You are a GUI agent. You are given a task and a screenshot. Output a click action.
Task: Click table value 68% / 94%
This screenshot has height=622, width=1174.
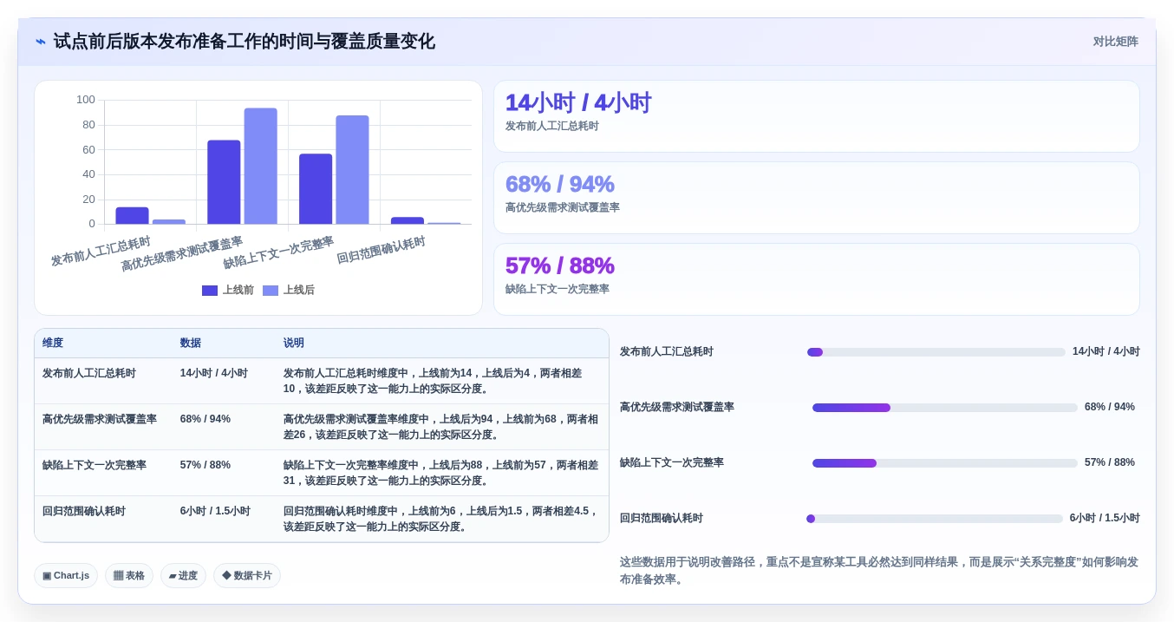pos(205,419)
